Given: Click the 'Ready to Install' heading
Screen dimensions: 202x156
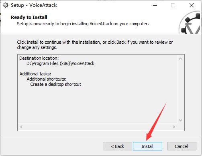Looking at the screenshot, I should [29, 17].
